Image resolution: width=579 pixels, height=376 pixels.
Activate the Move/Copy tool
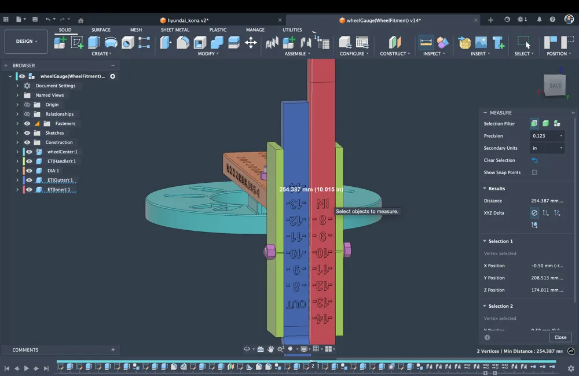coord(251,42)
